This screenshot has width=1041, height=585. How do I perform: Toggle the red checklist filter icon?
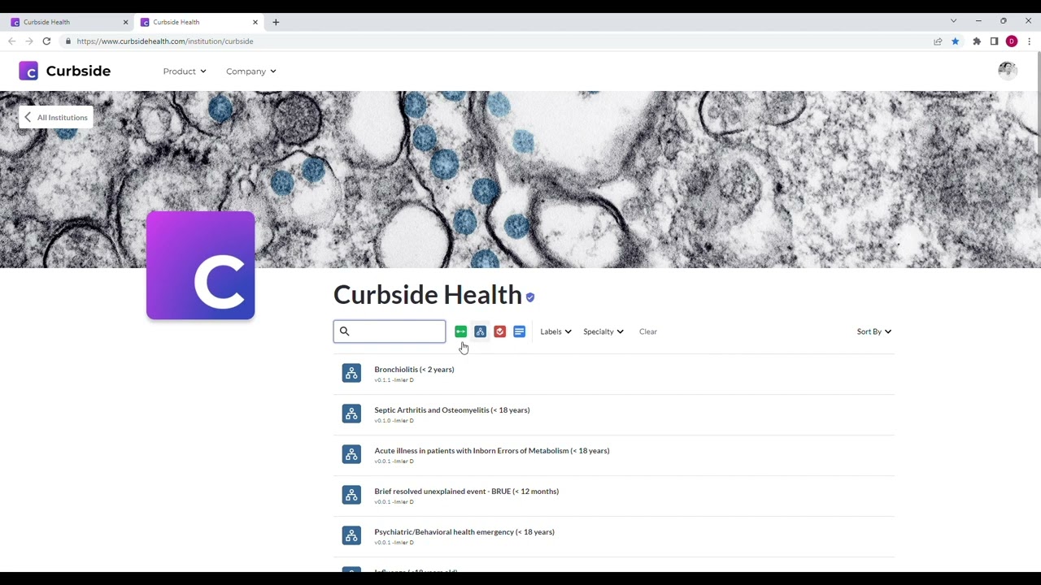tap(499, 331)
